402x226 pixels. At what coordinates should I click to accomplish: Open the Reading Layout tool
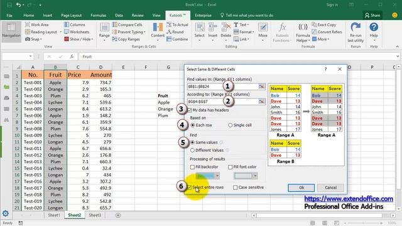(41, 32)
